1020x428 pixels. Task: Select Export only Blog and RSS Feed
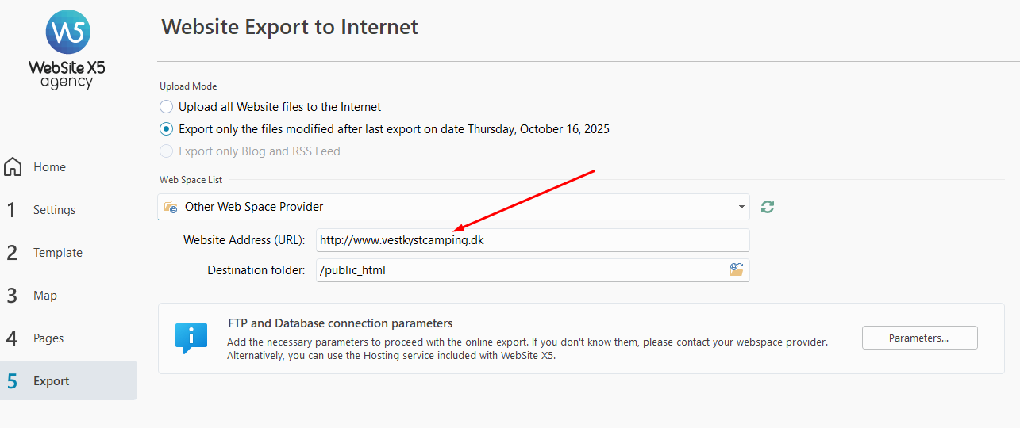point(167,151)
